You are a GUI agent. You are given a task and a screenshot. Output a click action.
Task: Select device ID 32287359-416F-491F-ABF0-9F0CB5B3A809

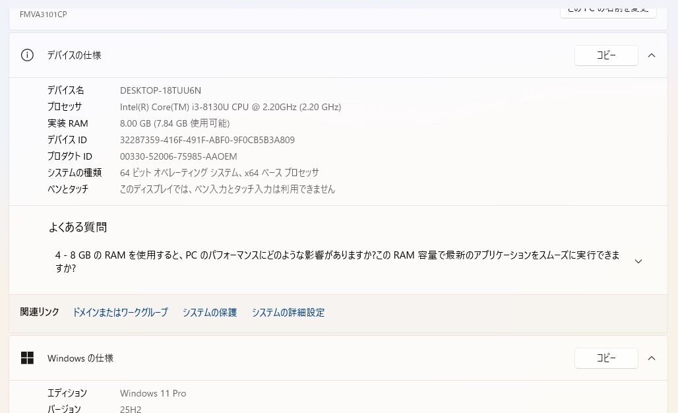click(x=207, y=140)
